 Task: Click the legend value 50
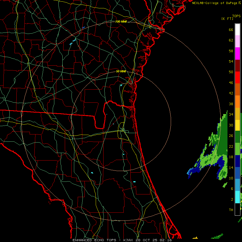[231, 72]
